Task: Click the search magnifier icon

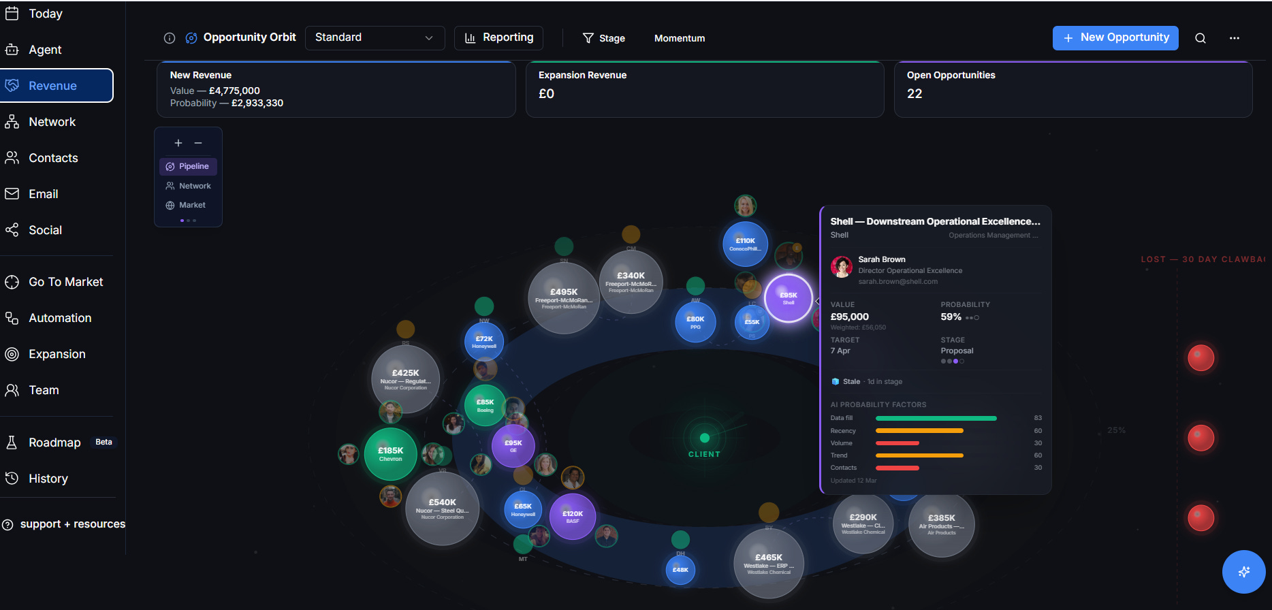Action: (1201, 38)
